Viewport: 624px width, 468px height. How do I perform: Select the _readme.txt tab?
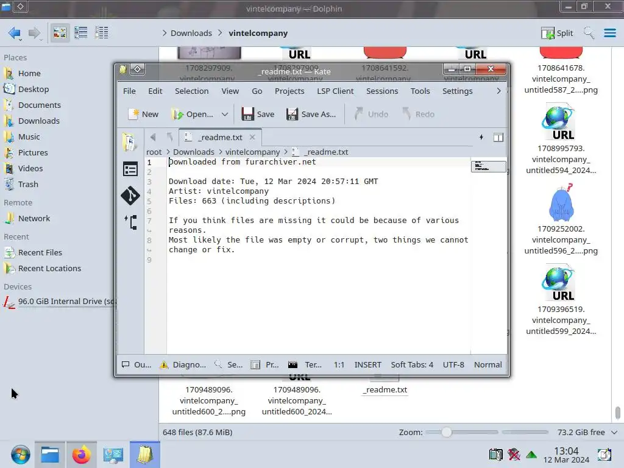(220, 137)
